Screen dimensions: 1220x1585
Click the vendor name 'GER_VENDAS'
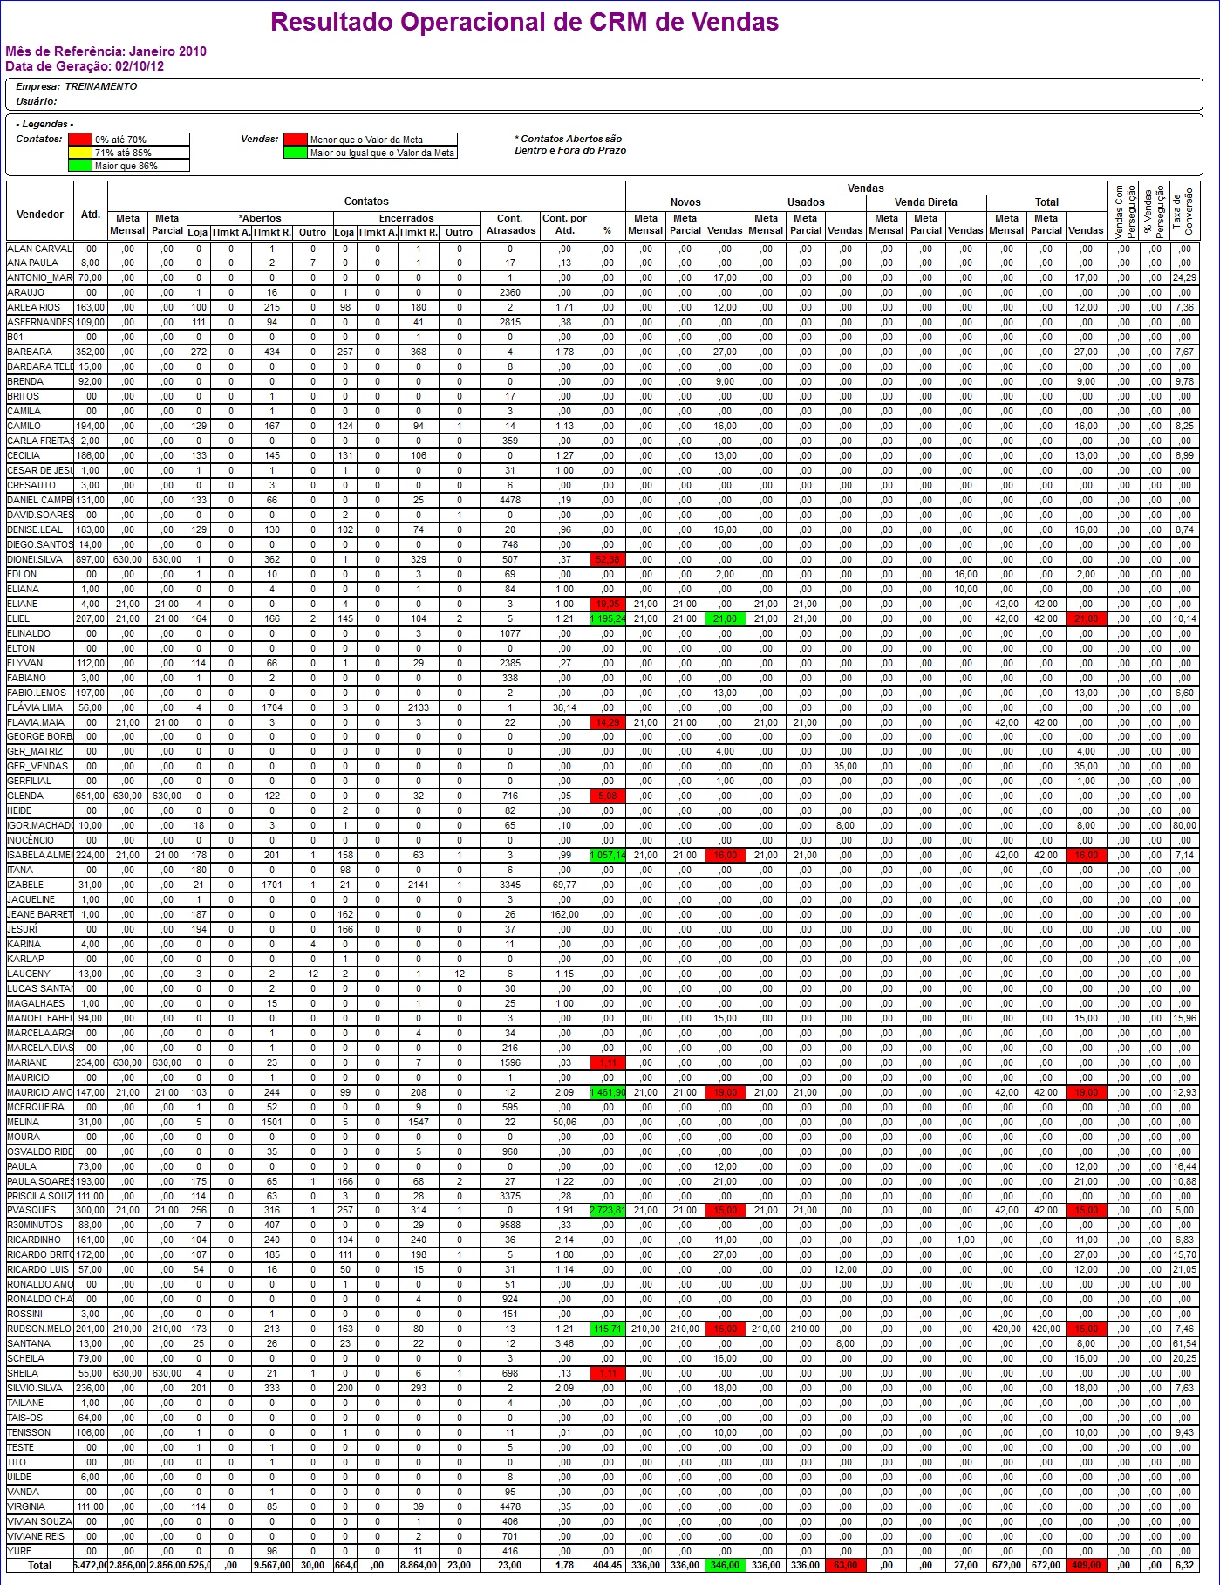[x=37, y=766]
